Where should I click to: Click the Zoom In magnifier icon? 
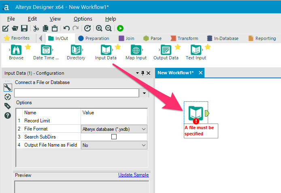(x=99, y=28)
